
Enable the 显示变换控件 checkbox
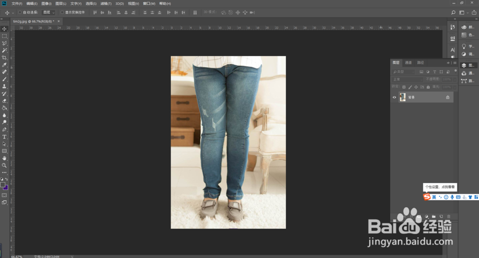[x=62, y=12]
